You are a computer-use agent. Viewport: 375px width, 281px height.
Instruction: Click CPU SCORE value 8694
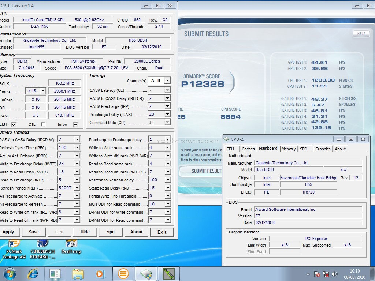[x=231, y=117]
